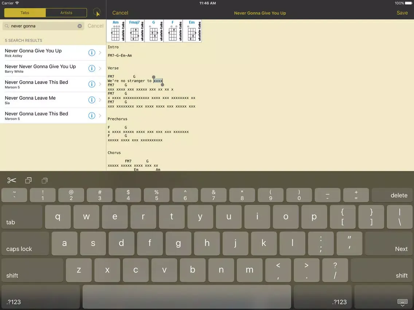This screenshot has width=414, height=310.
Task: Open info for Never Gonna Leave Me
Action: [x=92, y=100]
